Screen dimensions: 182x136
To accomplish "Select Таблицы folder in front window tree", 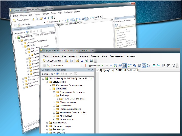I will coord(64,95).
